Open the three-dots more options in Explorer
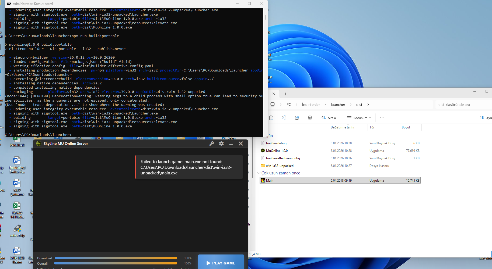Screen dimensions: 492x269 [382, 118]
